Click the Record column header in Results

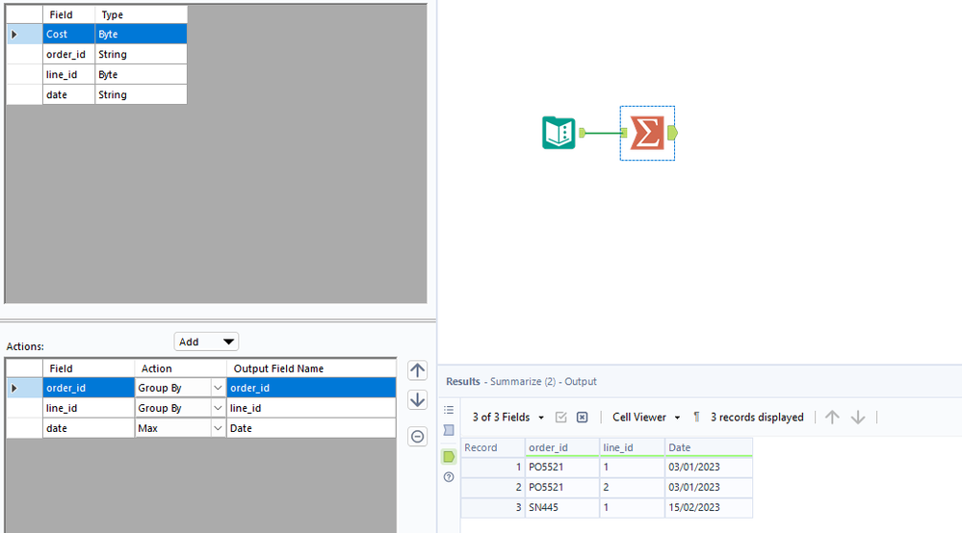(493, 447)
